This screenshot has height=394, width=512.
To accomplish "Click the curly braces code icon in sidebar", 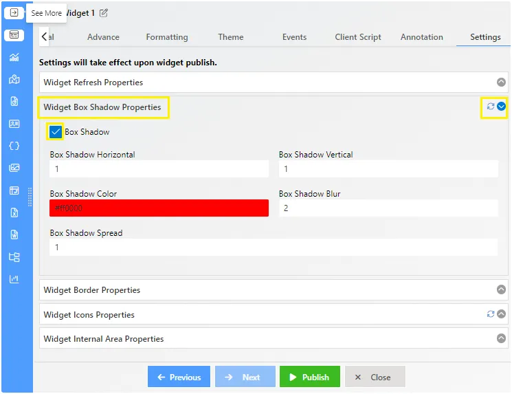I will 14,146.
